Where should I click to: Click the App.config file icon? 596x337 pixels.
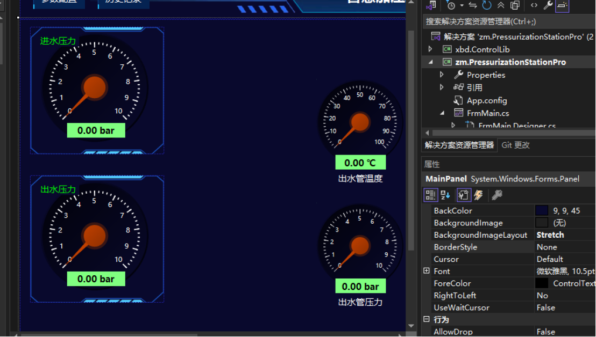[x=458, y=100]
